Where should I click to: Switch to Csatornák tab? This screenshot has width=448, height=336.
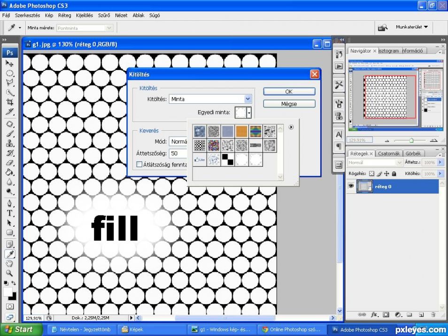pyautogui.click(x=388, y=153)
